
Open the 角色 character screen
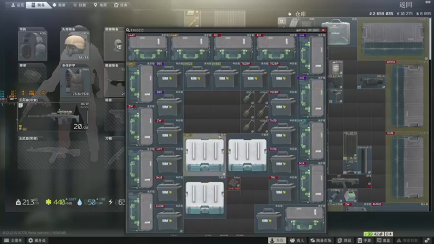(x=277, y=240)
